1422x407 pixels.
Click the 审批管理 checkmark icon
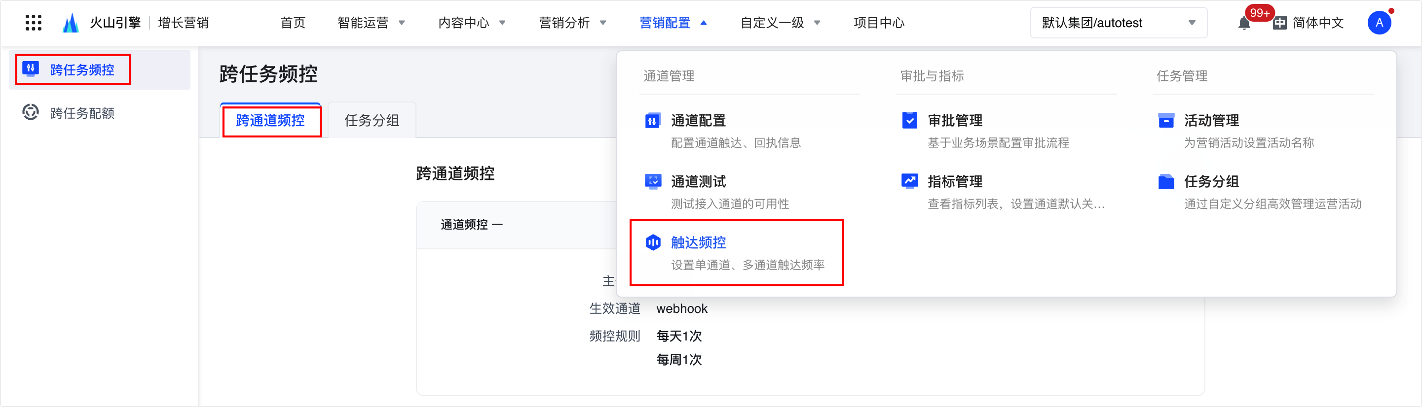point(909,120)
